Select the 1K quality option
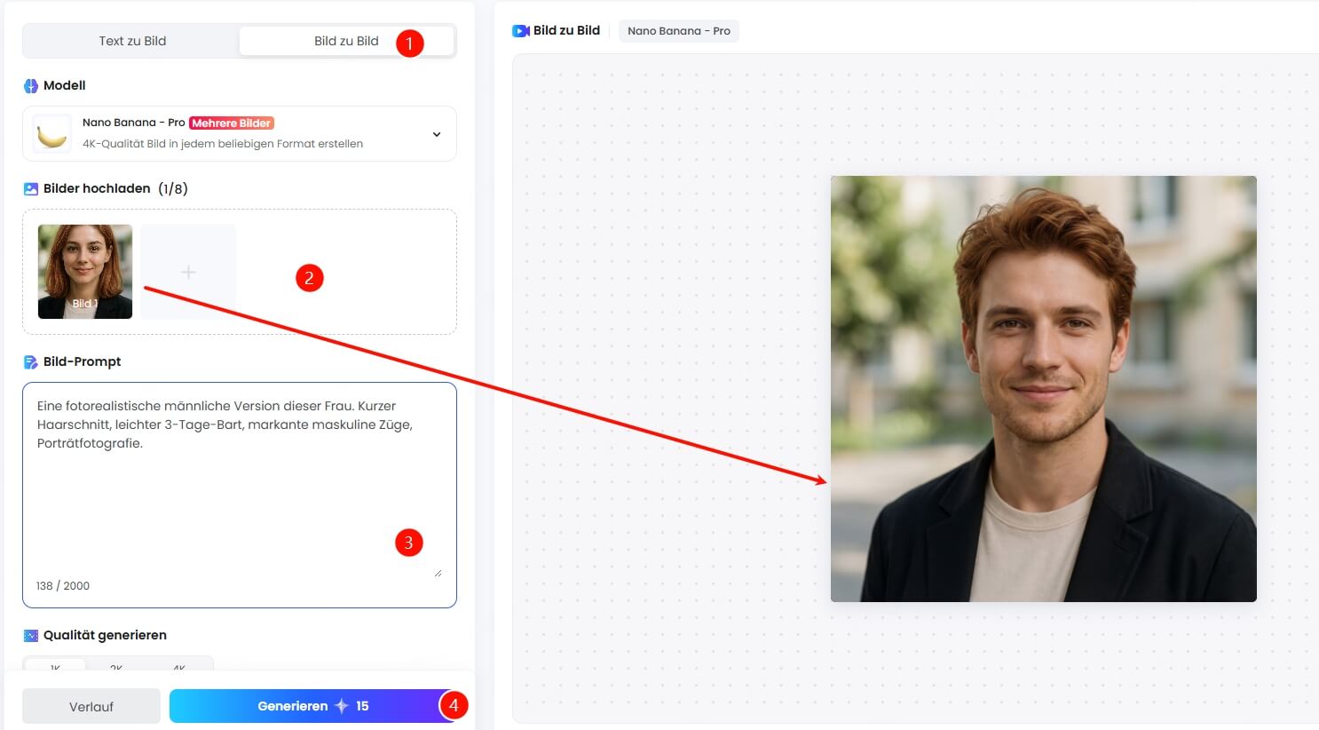 click(x=55, y=669)
